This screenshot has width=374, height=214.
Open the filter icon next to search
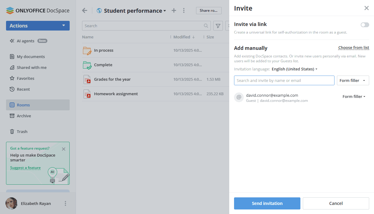(218, 26)
